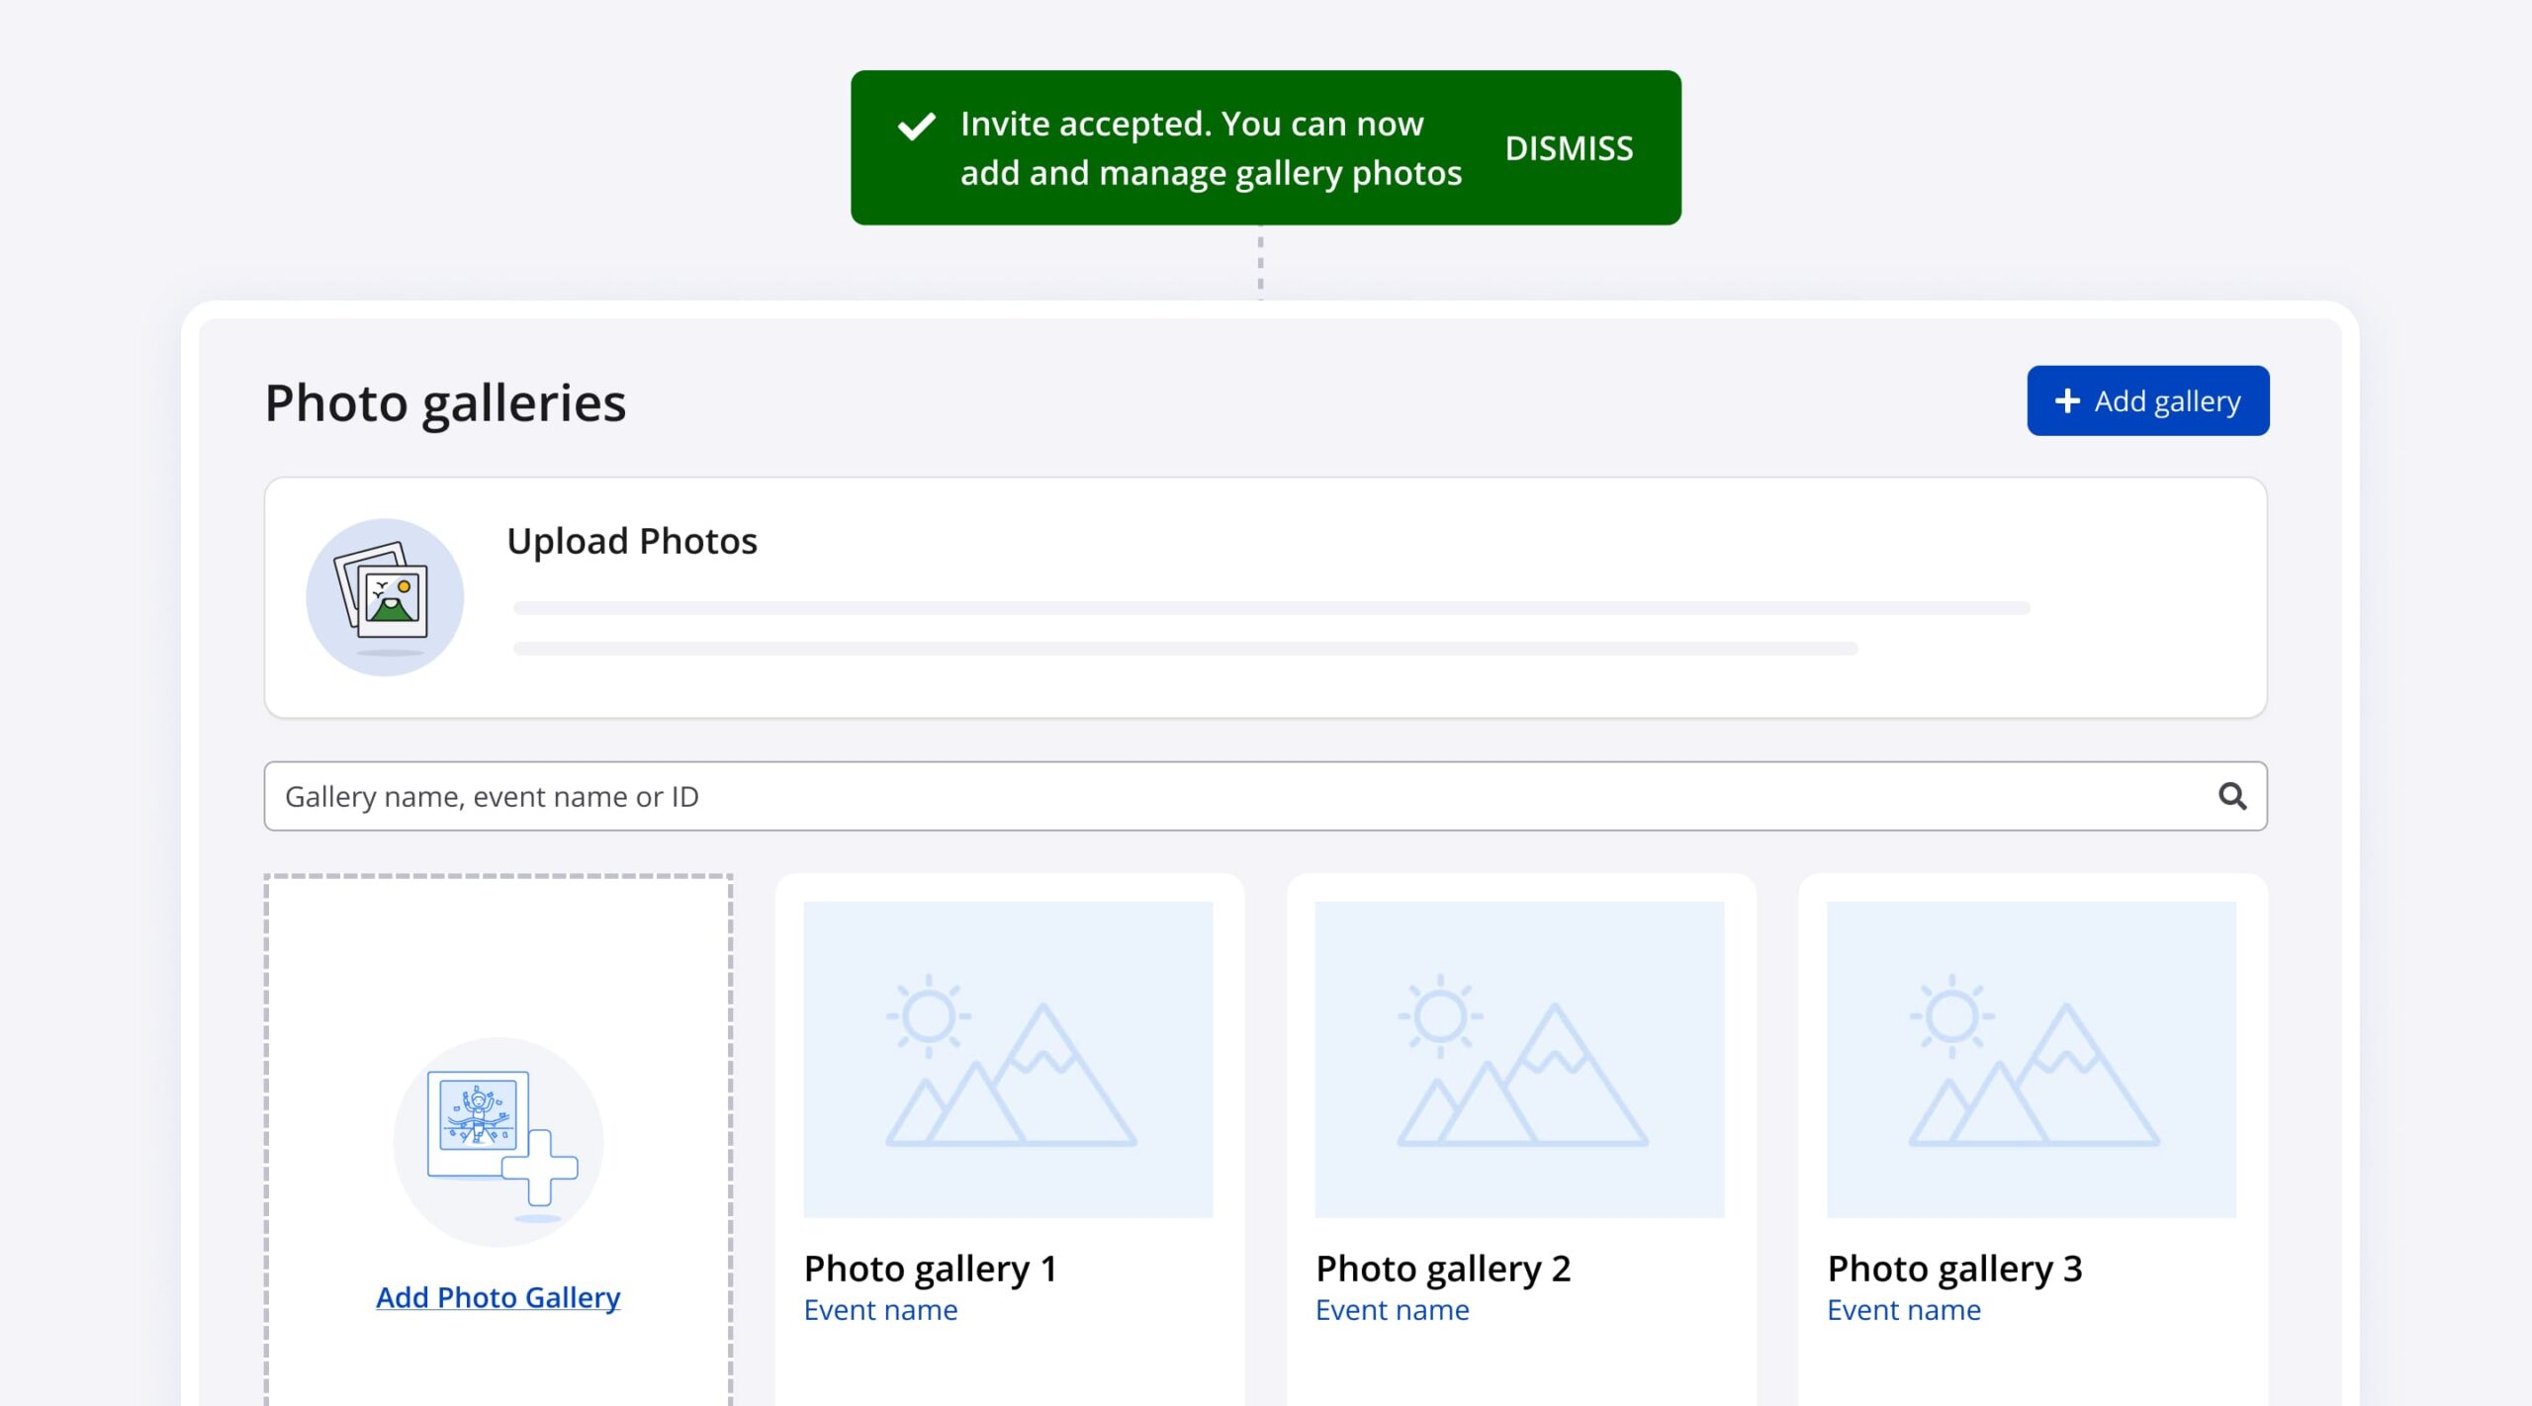
Task: Click the Upload Photos heading
Action: tap(631, 541)
